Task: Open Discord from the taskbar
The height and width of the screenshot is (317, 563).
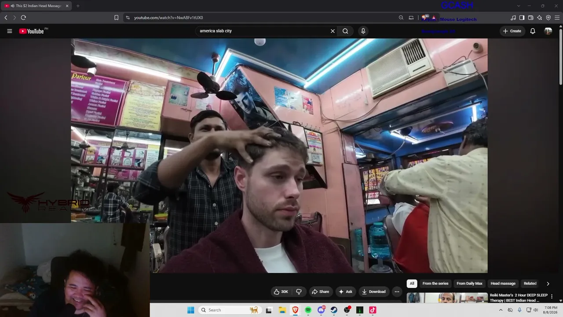Action: (x=321, y=310)
